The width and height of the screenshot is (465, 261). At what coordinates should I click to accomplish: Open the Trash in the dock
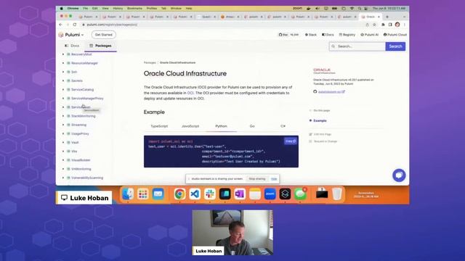point(337,194)
